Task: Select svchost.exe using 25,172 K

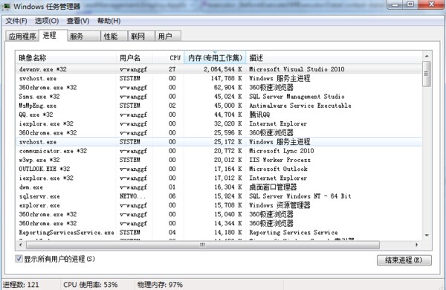Action: click(x=219, y=142)
